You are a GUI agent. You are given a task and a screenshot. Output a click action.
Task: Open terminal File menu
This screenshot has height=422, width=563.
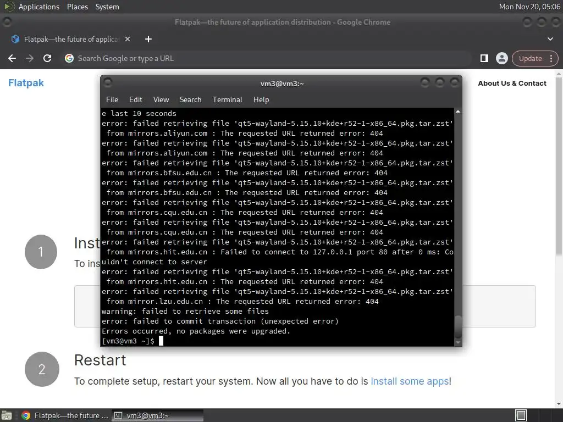coord(112,100)
